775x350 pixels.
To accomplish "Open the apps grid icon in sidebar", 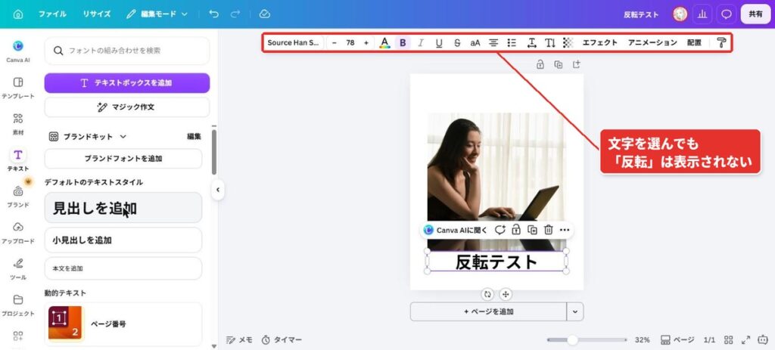I will tap(18, 336).
